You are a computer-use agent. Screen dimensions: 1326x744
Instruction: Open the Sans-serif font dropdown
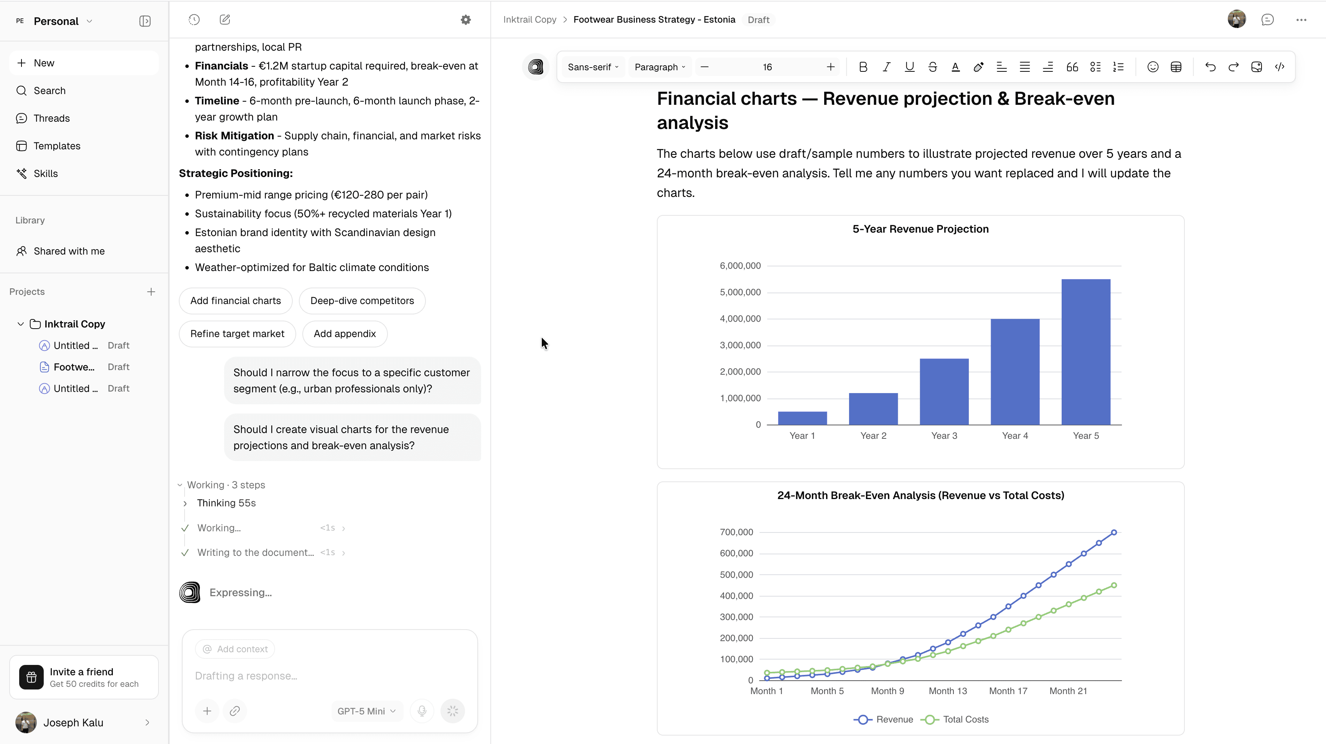point(592,66)
